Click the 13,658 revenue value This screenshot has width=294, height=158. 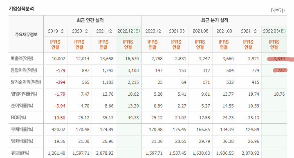point(107,59)
